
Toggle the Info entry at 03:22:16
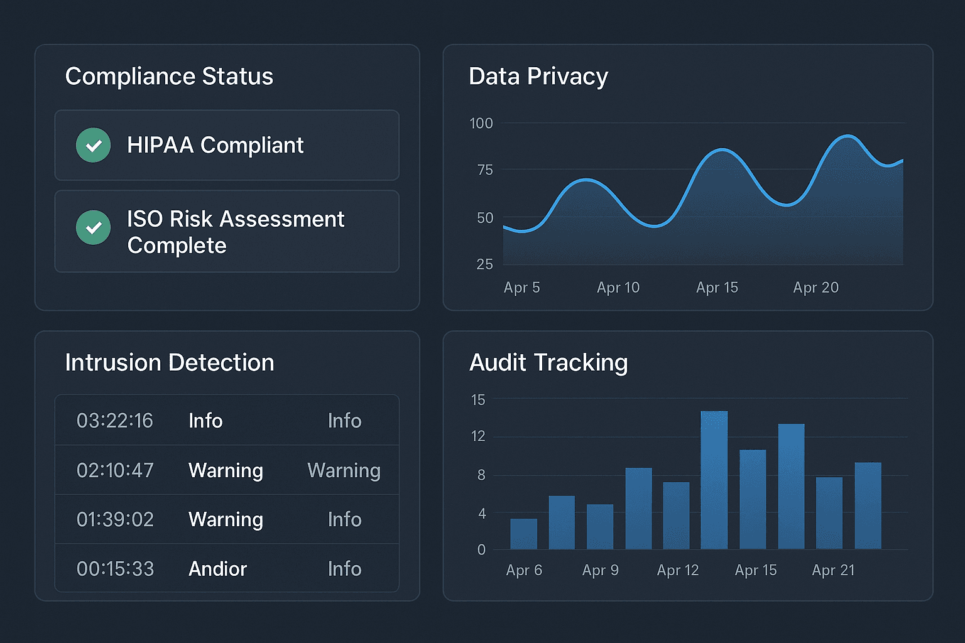coord(227,420)
